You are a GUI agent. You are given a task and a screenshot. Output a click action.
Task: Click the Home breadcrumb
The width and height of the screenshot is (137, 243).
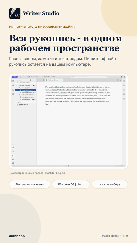tap(22, 77)
